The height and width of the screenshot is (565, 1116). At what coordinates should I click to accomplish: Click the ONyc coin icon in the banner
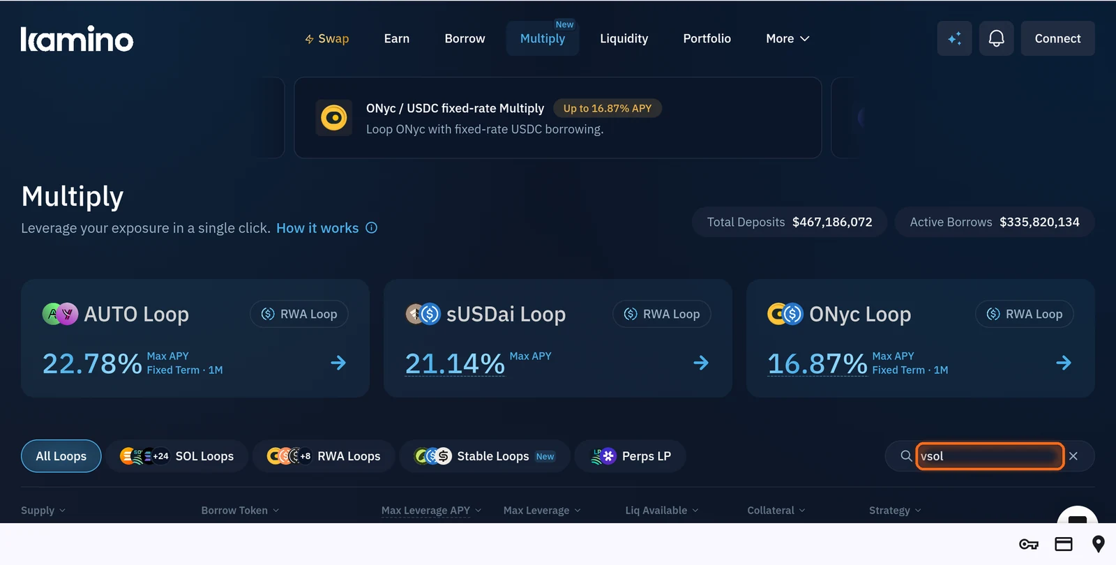(334, 118)
